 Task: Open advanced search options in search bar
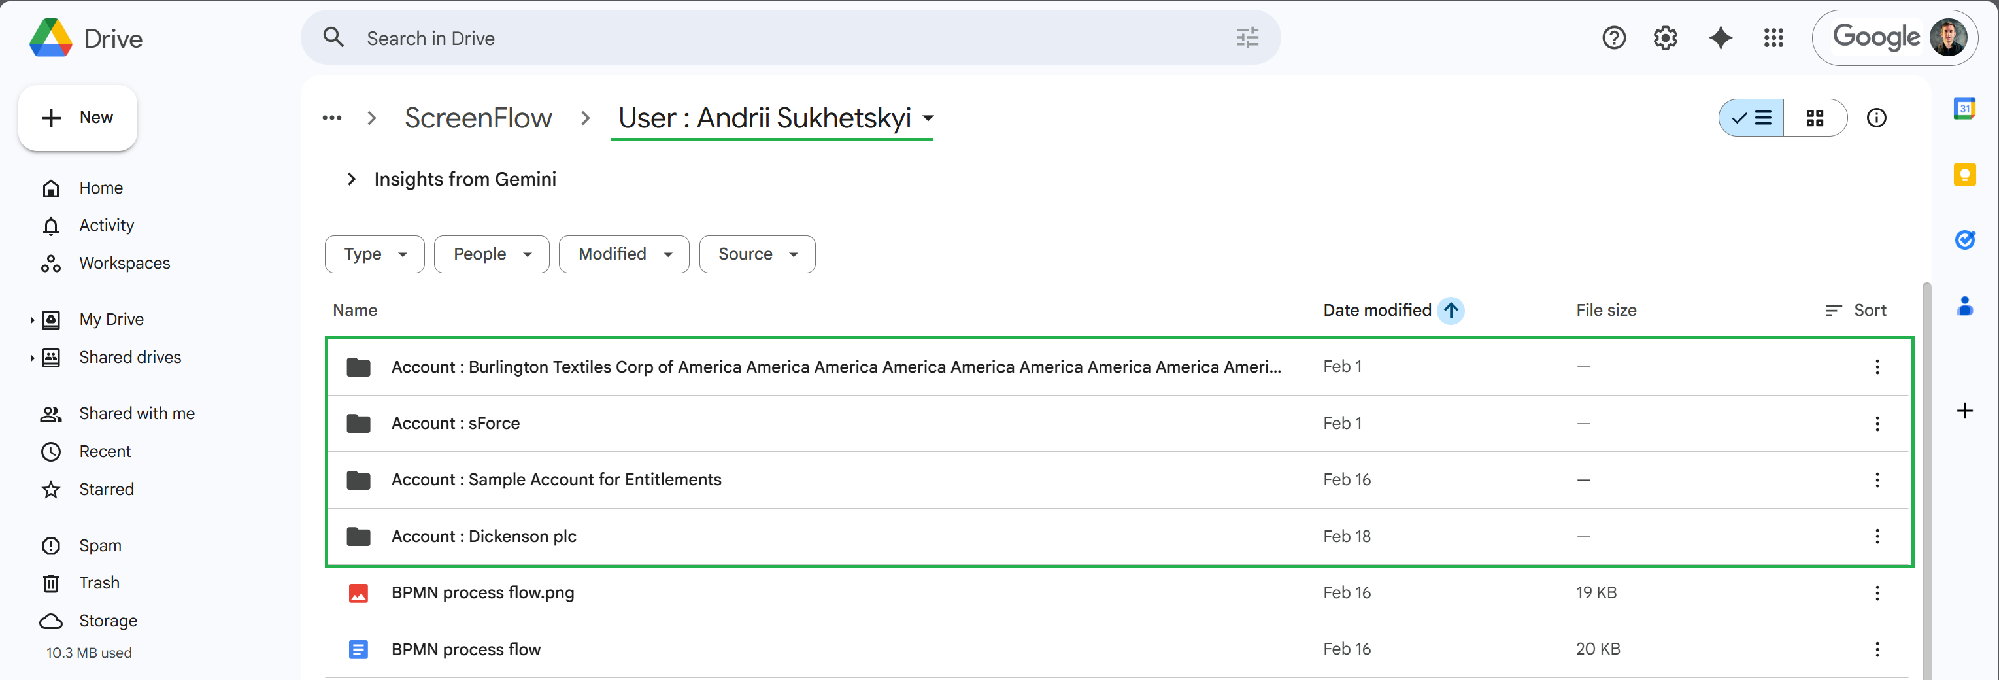click(1247, 37)
